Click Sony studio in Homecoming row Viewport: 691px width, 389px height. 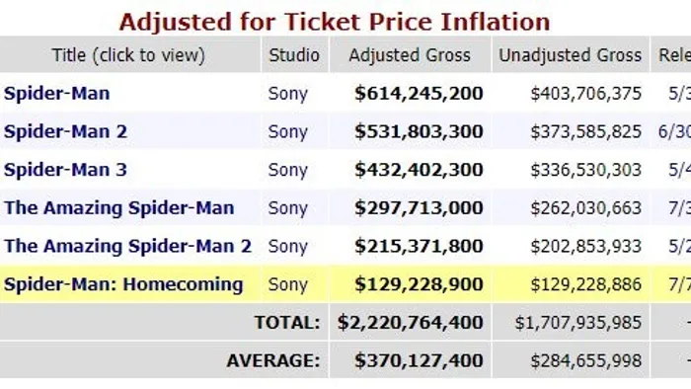pyautogui.click(x=288, y=284)
